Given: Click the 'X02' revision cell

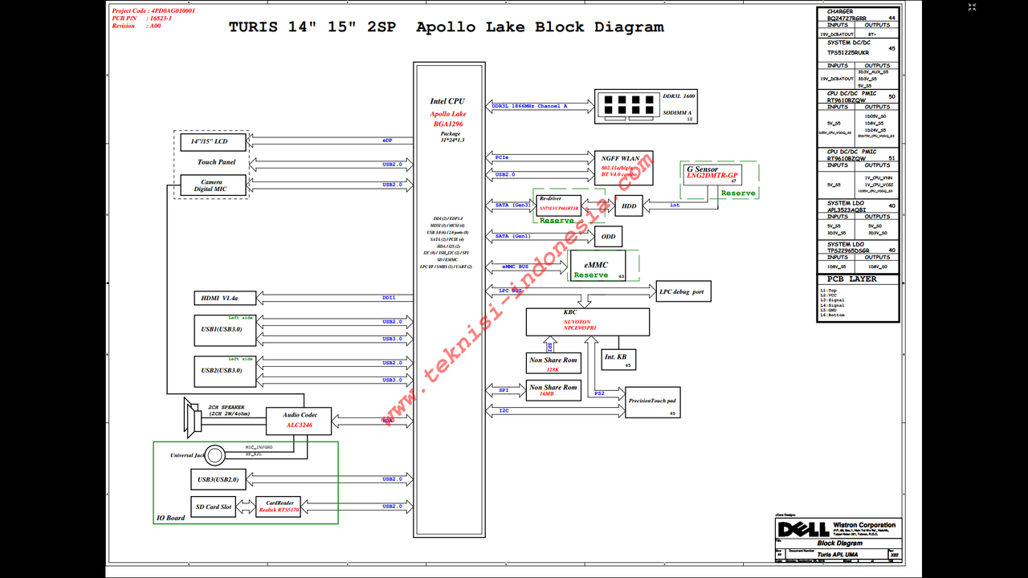Looking at the screenshot, I should pos(894,555).
